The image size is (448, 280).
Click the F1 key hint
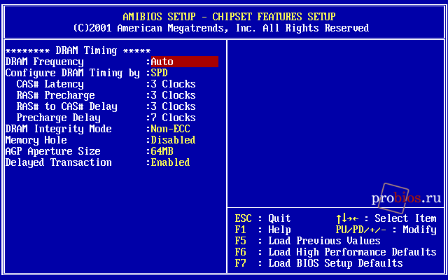(x=240, y=230)
